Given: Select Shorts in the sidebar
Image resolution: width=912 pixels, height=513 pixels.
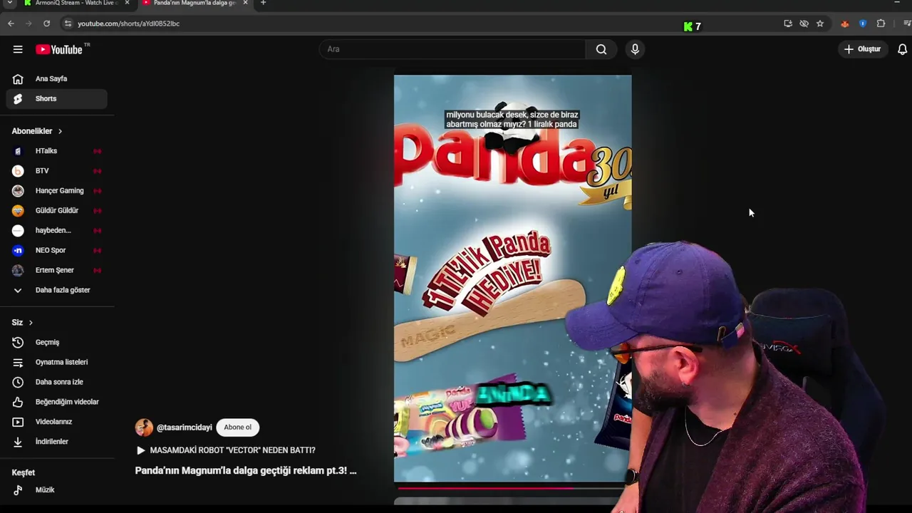Looking at the screenshot, I should (57, 99).
